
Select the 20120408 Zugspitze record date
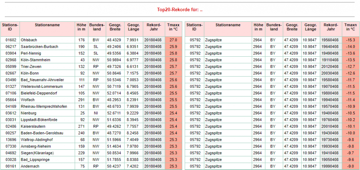pos(330,66)
